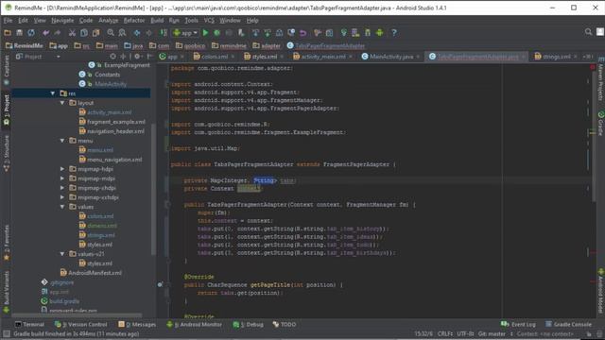Click the Search Everywhere magnifier
Screen dimensions: 605x340
point(588,32)
